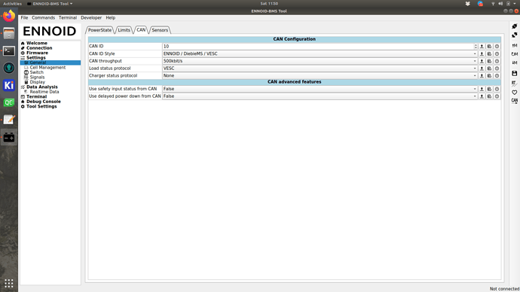Open the Commands menu
Image resolution: width=520 pixels, height=292 pixels.
(44, 17)
